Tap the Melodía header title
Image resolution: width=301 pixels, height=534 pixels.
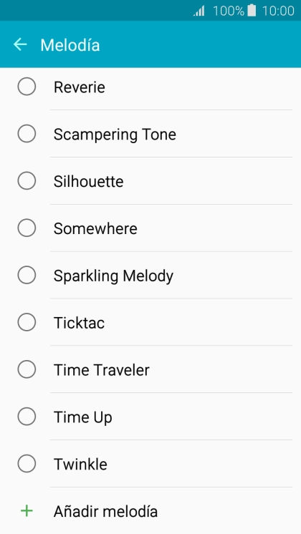click(x=70, y=45)
